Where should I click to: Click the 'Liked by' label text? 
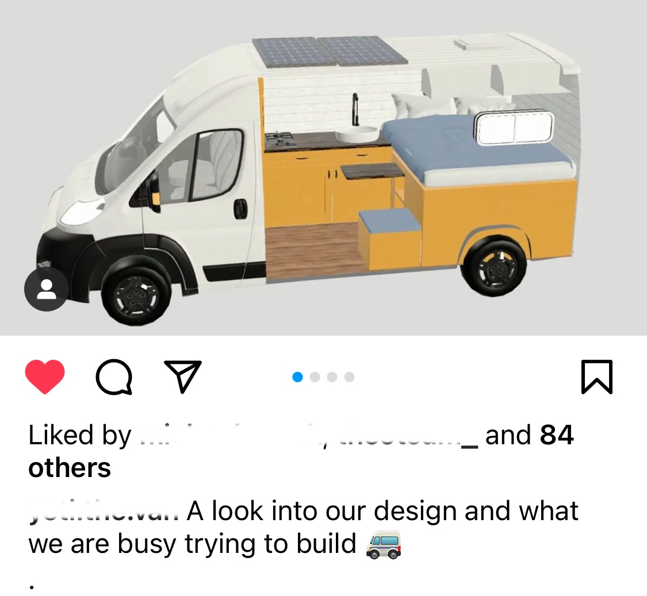[x=79, y=436]
